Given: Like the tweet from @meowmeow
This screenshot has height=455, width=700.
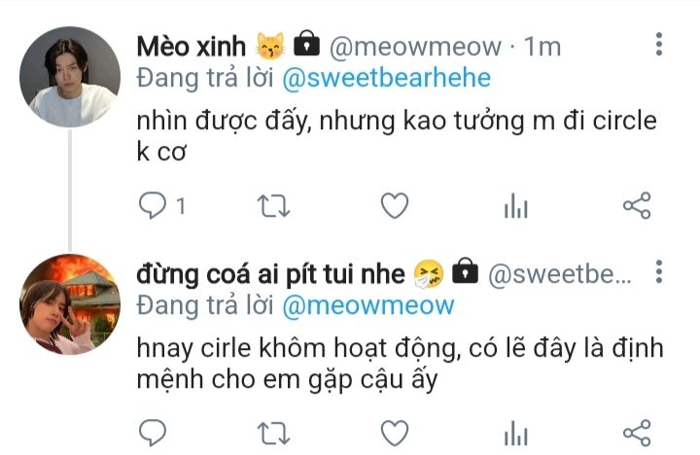Looking at the screenshot, I should [395, 205].
